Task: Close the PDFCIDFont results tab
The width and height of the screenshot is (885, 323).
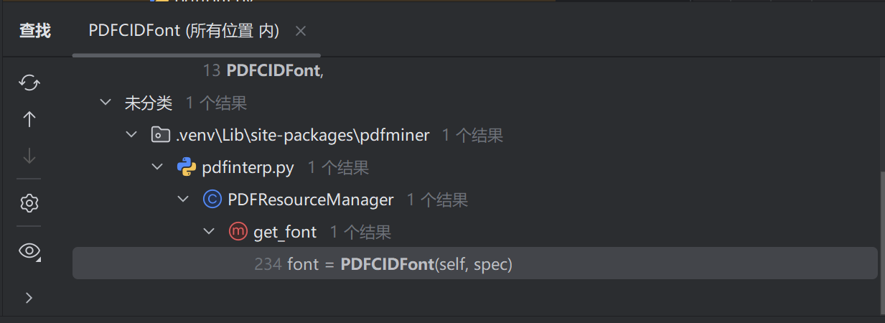Action: coord(301,31)
